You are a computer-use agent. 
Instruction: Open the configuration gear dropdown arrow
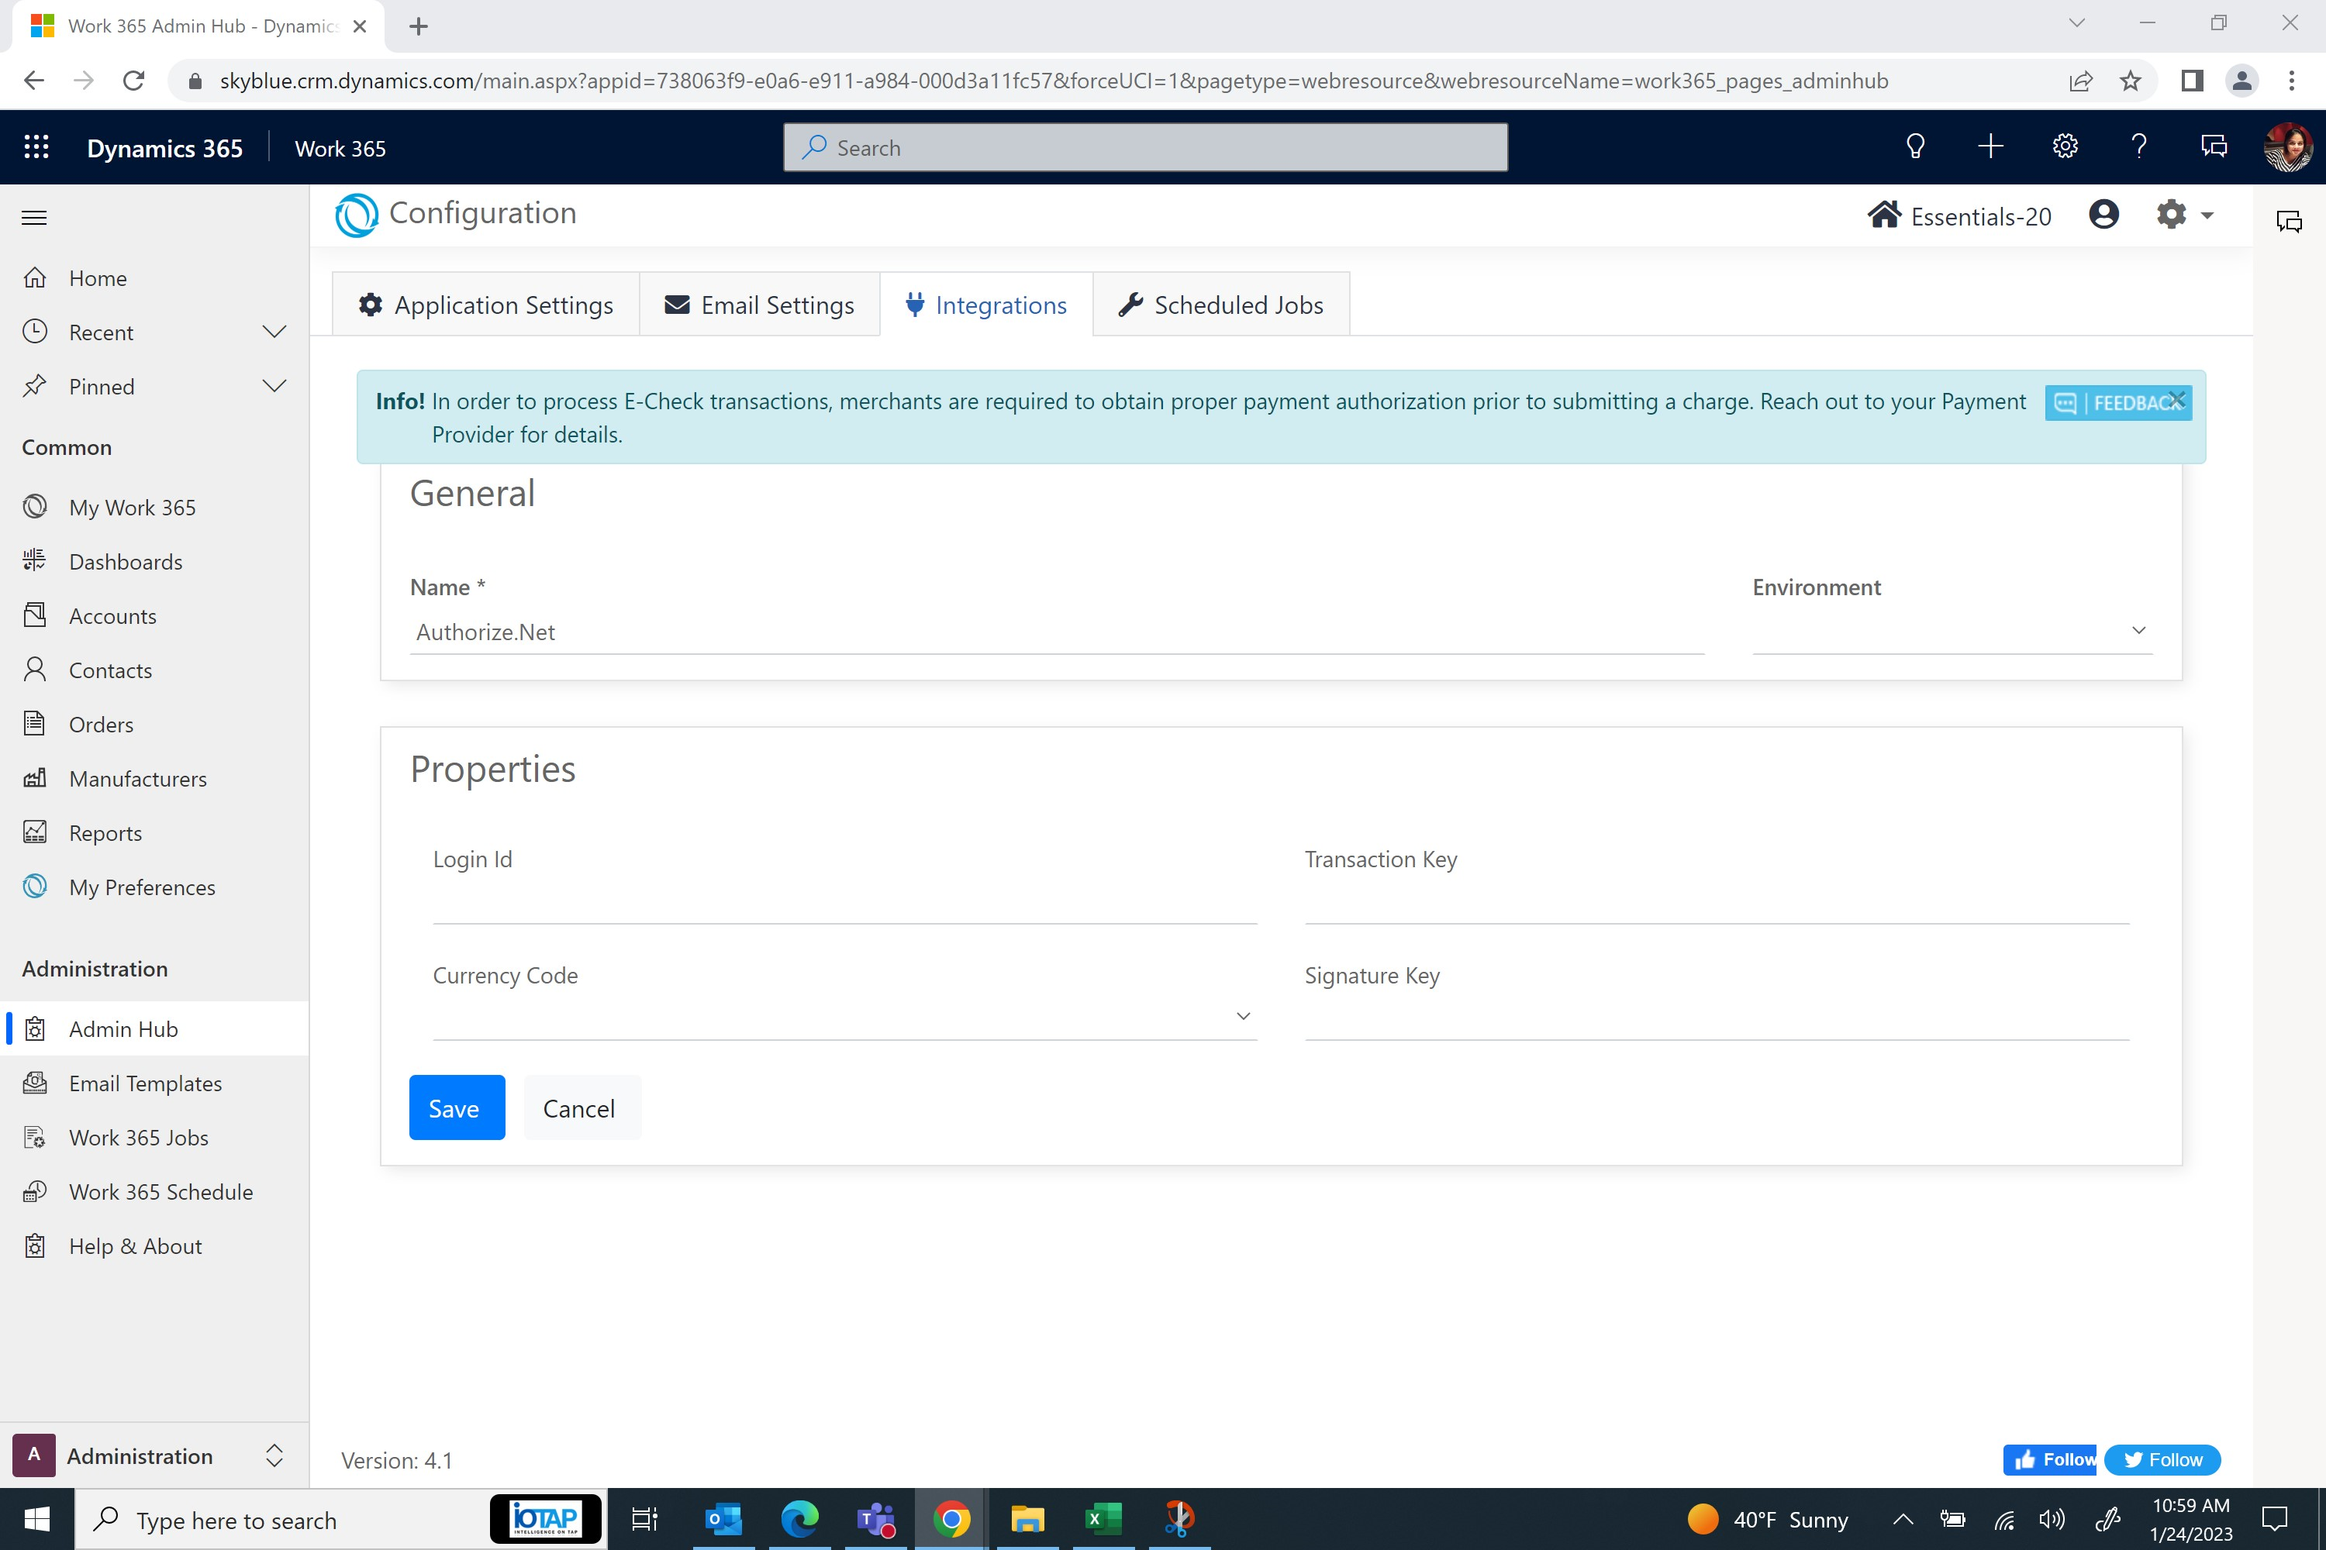pyautogui.click(x=2207, y=215)
